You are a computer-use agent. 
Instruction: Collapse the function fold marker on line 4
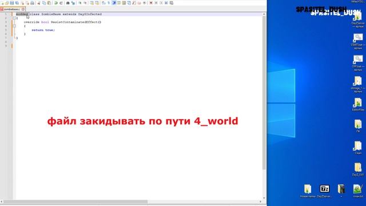[x=14, y=26]
